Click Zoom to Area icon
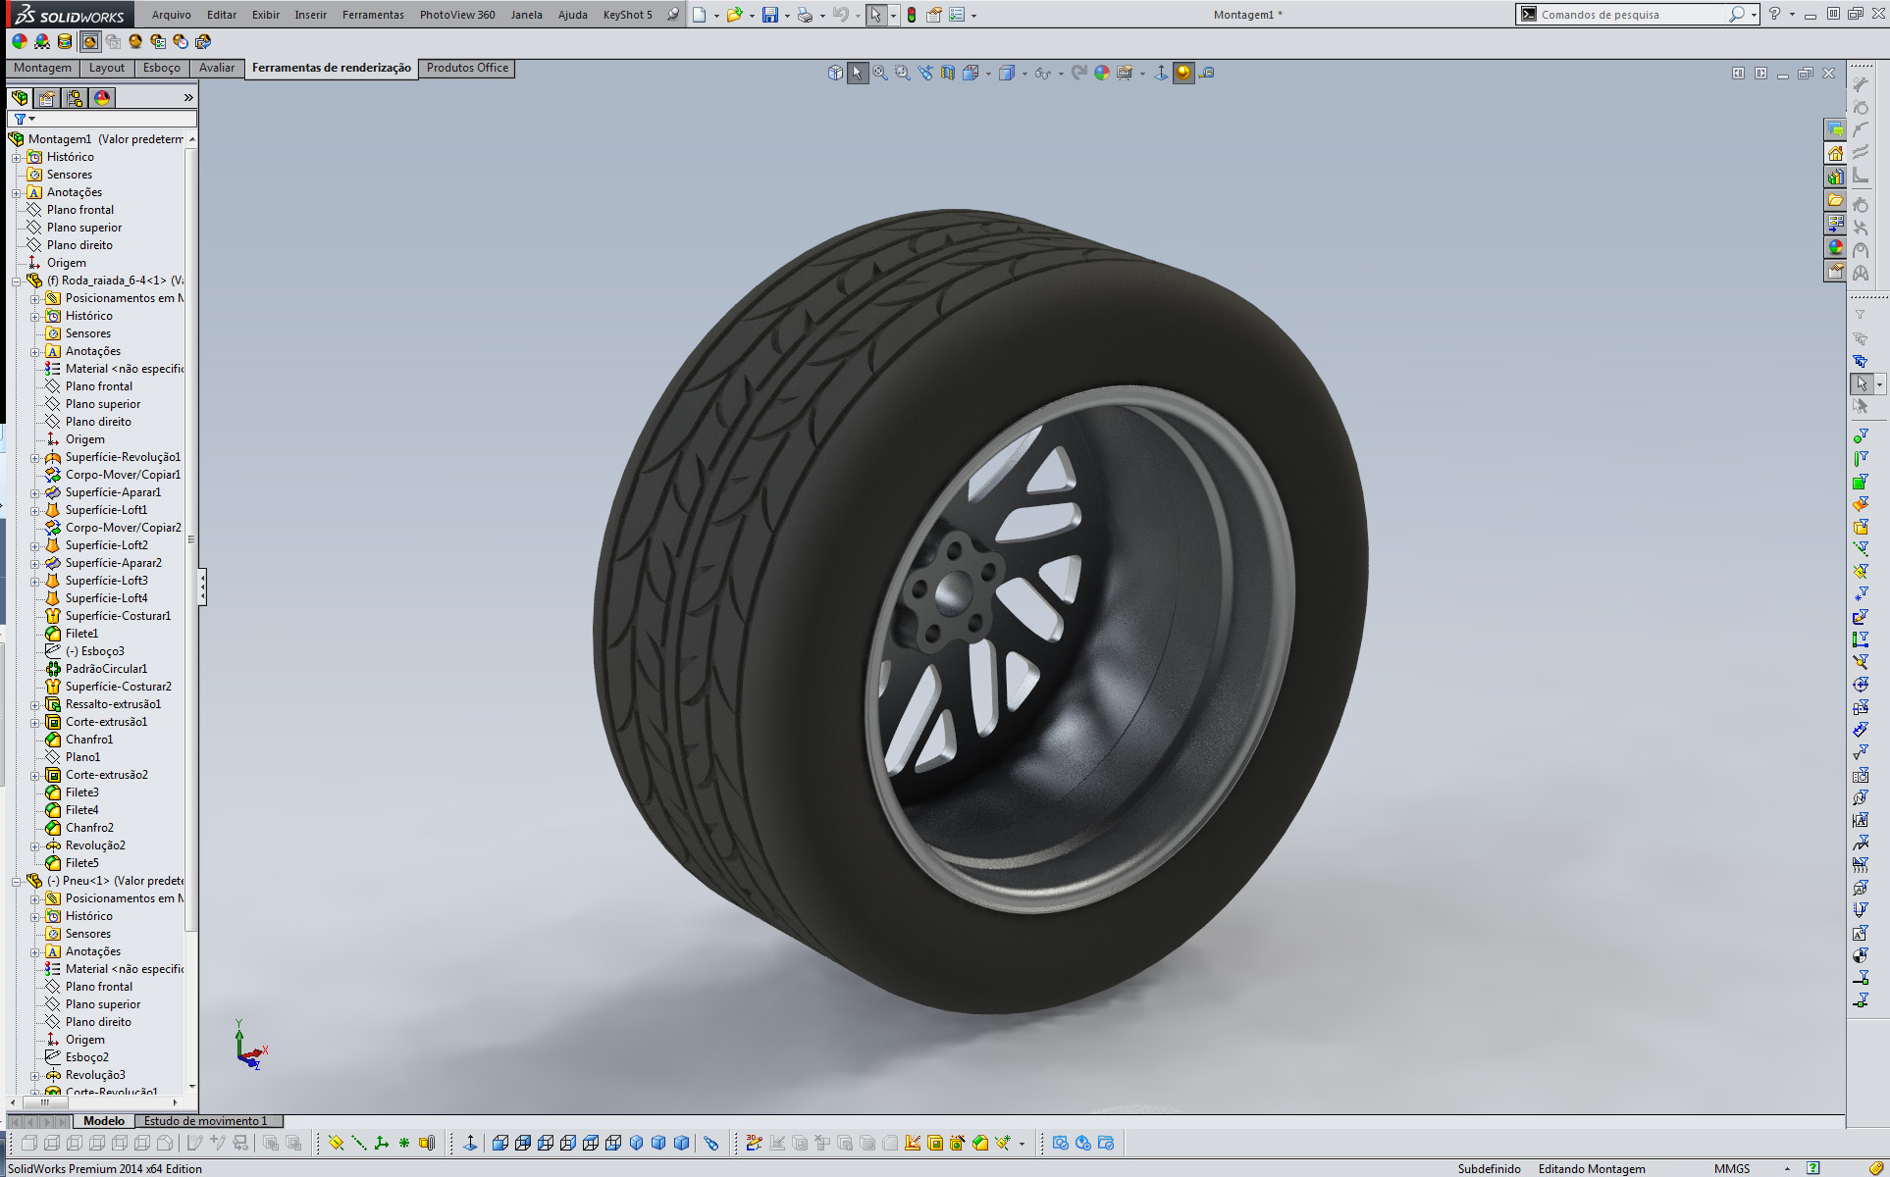Viewport: 1890px width, 1177px height. click(903, 73)
